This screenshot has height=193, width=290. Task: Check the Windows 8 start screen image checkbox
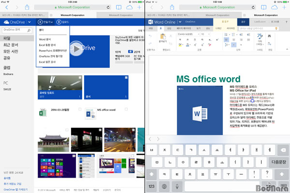(73, 156)
